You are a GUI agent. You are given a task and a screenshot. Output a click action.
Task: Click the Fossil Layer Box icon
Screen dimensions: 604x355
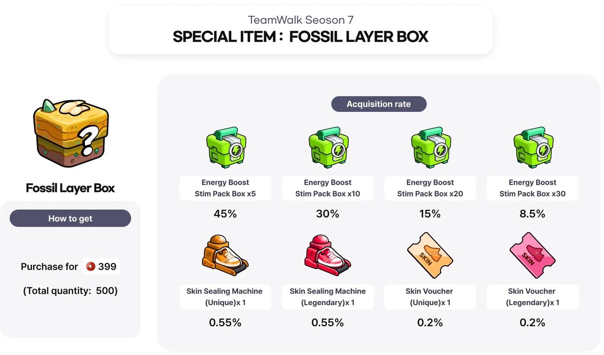point(71,133)
